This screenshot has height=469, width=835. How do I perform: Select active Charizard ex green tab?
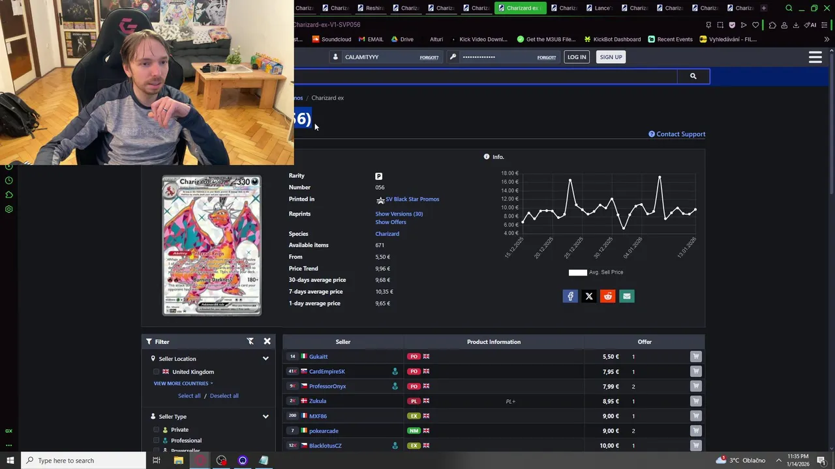tap(520, 8)
